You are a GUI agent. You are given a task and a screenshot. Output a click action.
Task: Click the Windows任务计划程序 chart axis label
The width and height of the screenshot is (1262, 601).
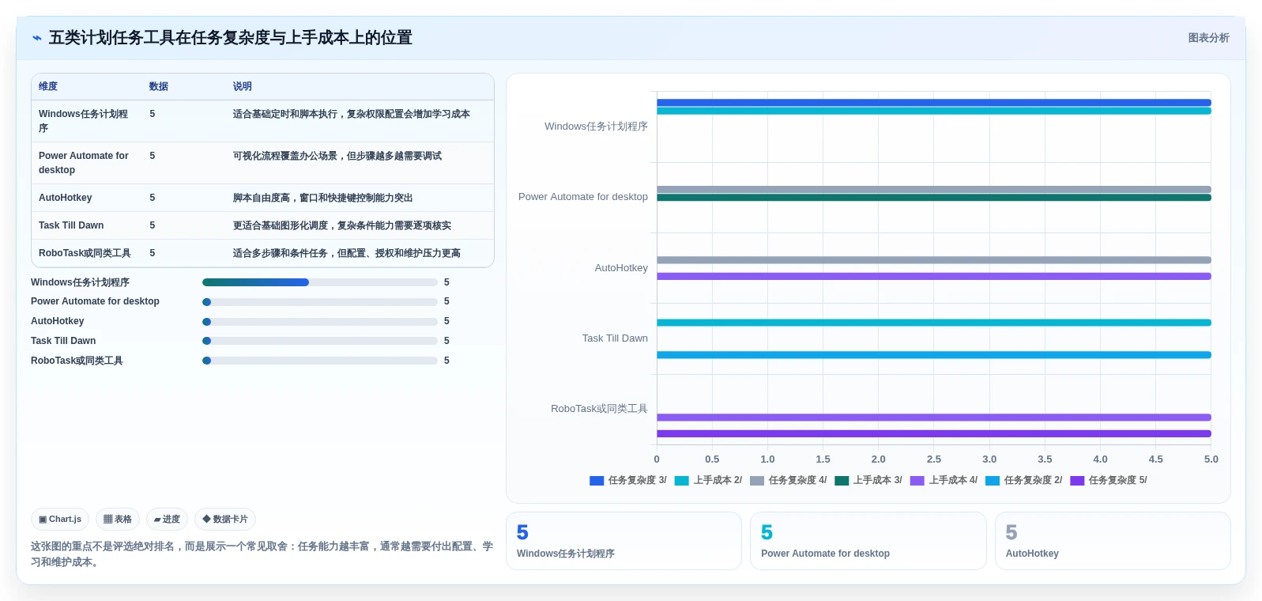point(596,127)
